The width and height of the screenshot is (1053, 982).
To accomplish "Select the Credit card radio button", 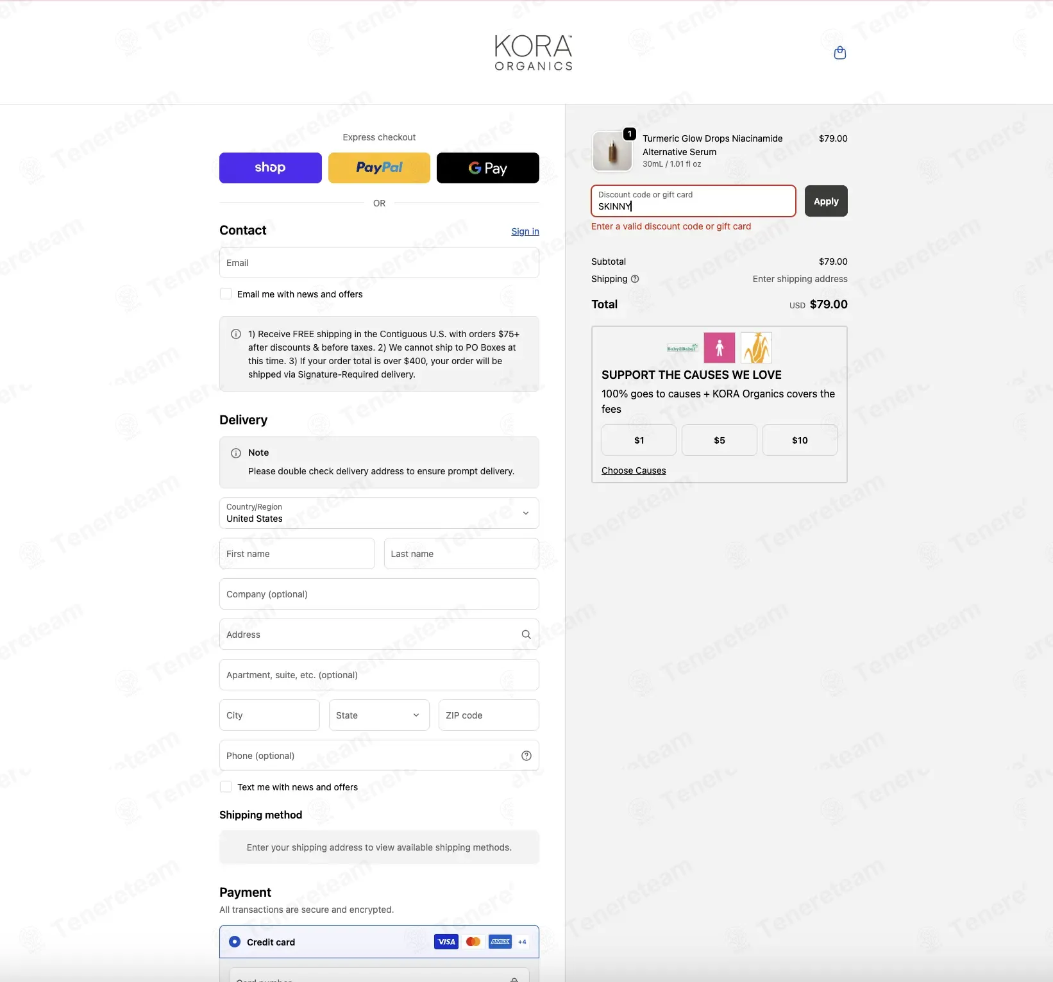I will click(x=235, y=942).
